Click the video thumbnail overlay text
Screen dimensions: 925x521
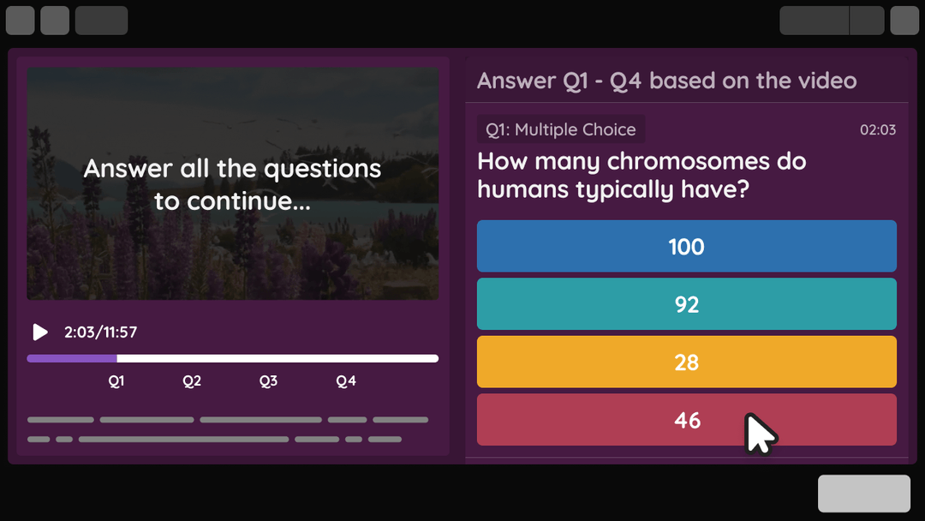coord(232,182)
